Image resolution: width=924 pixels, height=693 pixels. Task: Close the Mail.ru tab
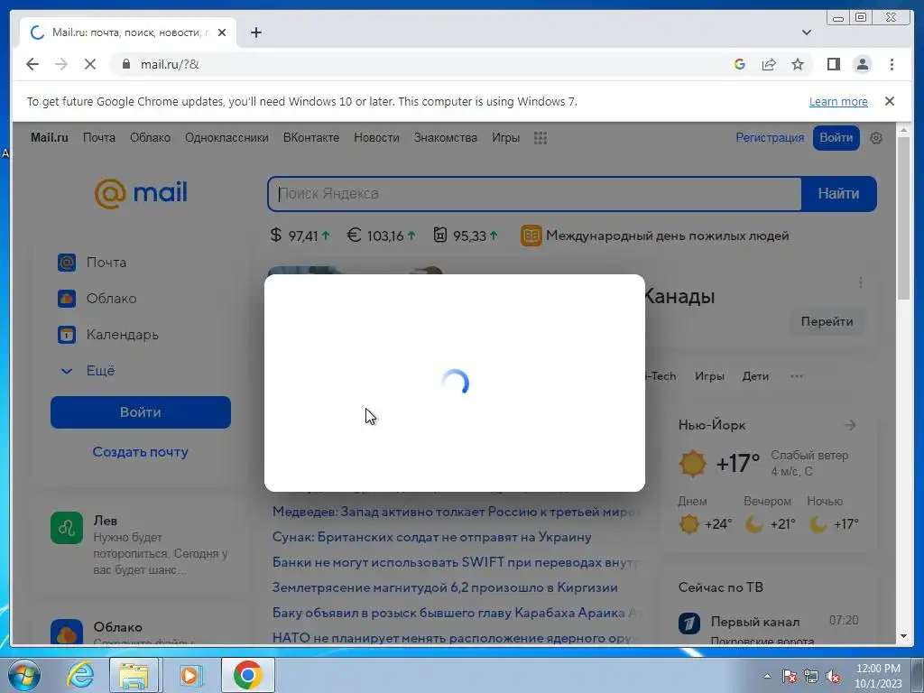click(222, 32)
